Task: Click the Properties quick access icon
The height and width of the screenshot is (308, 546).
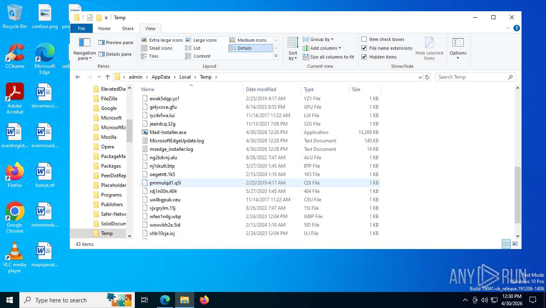Action: [90, 18]
